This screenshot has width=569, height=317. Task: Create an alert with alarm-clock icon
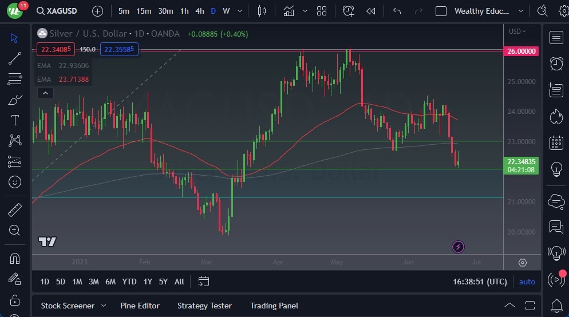click(x=556, y=63)
